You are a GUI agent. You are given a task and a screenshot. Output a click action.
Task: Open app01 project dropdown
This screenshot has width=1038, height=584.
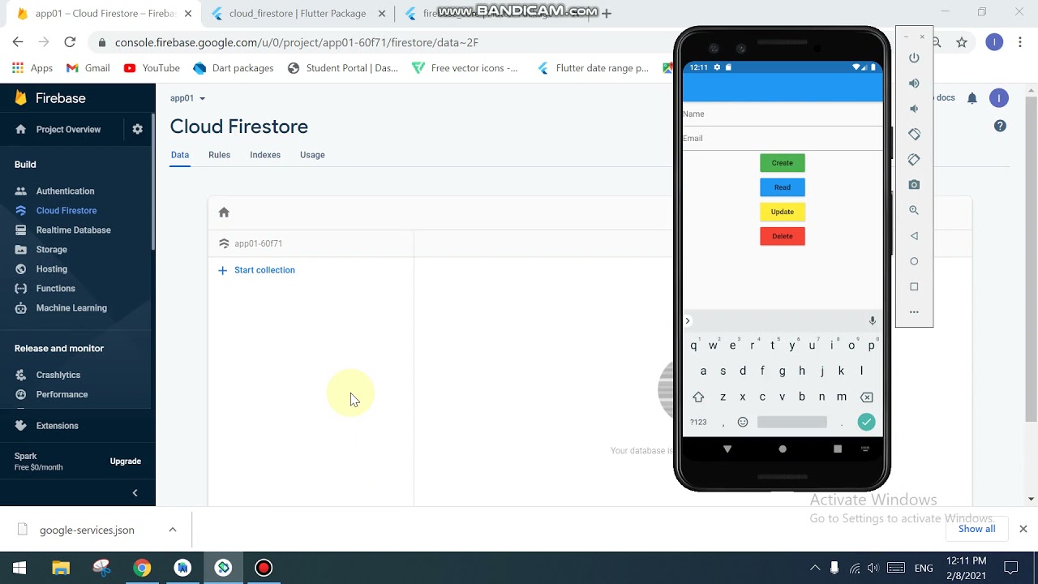point(187,98)
